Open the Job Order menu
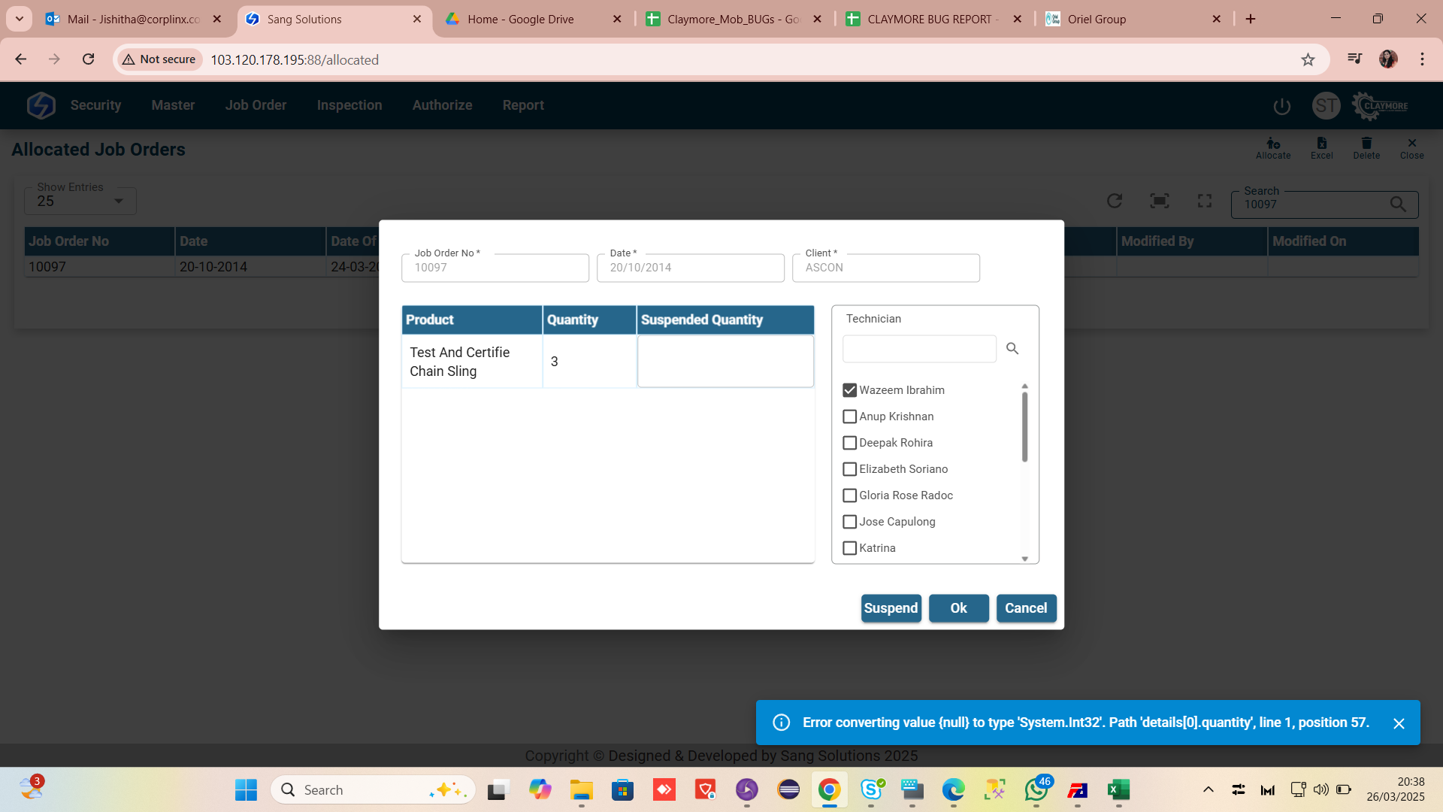1443x812 pixels. [256, 105]
